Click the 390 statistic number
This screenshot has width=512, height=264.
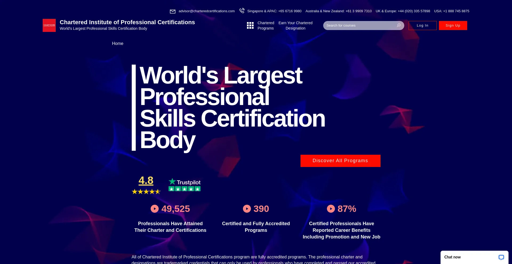(261, 209)
